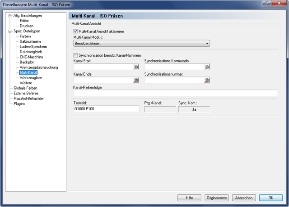Image resolution: width=289 pixels, height=207 pixels.
Task: Collapse the Allg. Einstellungen tree node
Action: 10,16
